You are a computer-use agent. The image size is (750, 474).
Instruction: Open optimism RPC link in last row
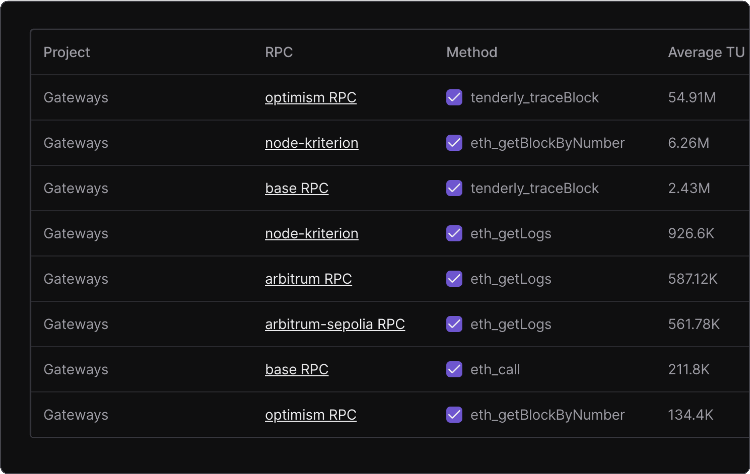(x=311, y=415)
